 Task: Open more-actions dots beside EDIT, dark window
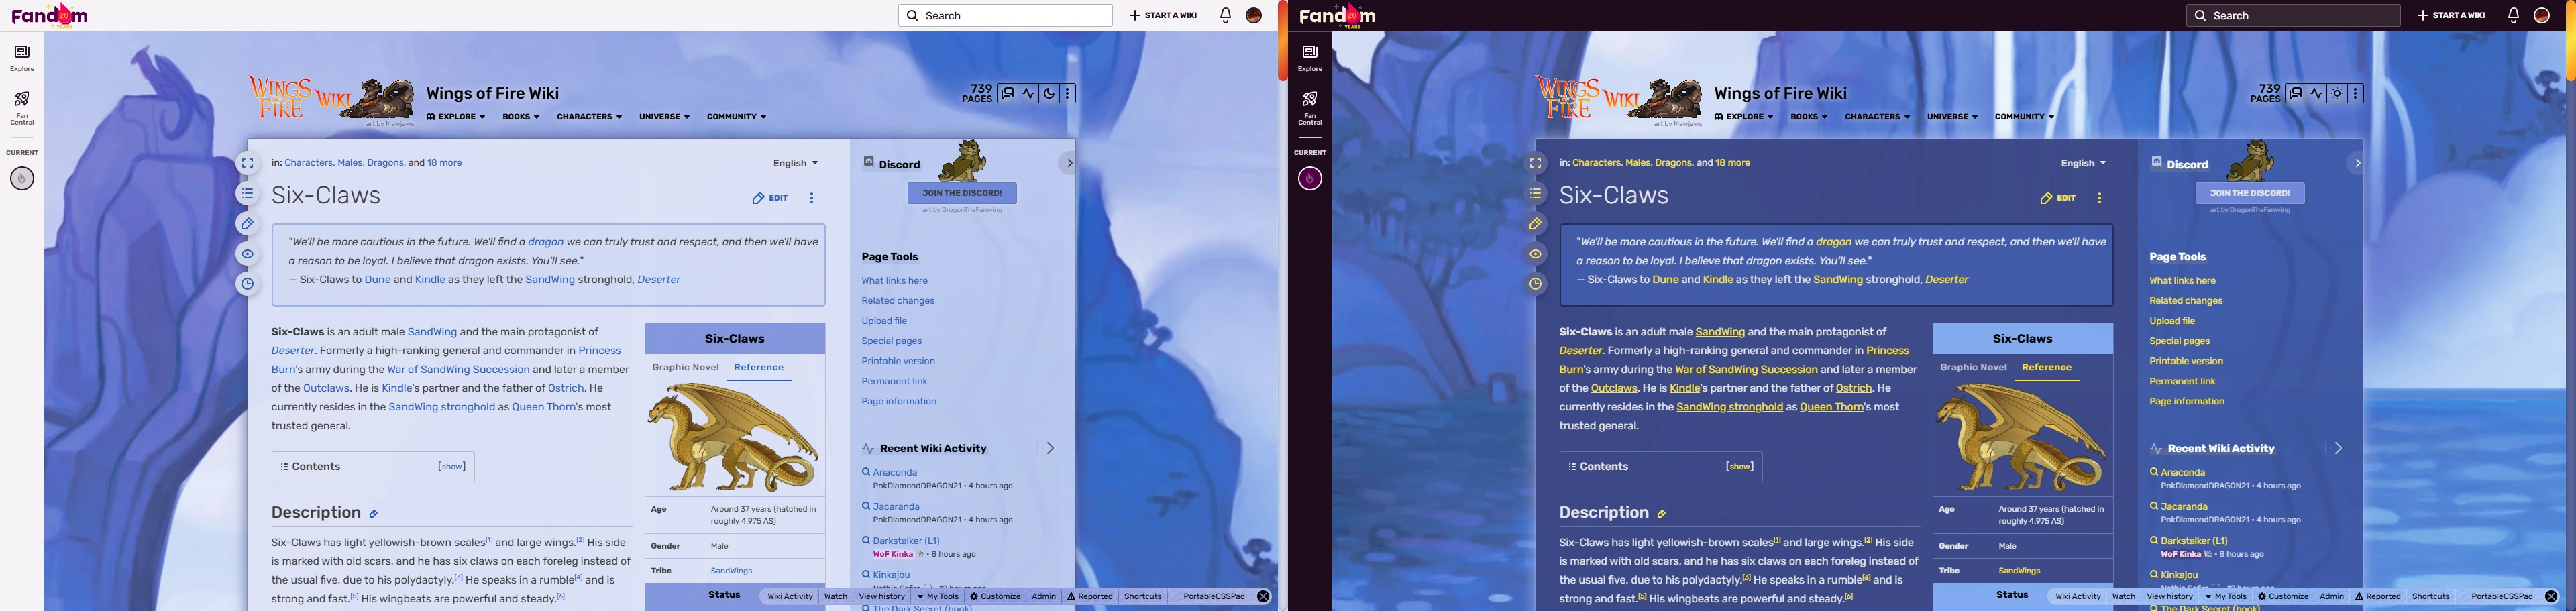click(x=2100, y=198)
